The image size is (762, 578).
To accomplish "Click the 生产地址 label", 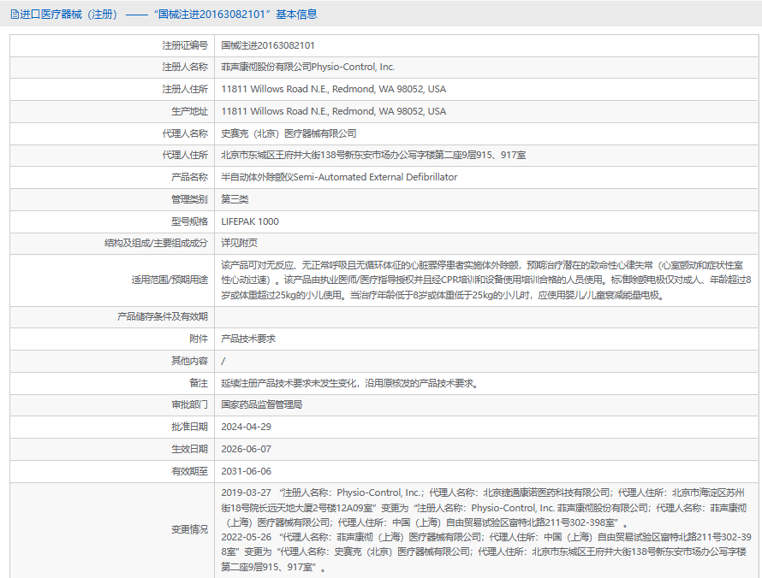I will click(189, 112).
